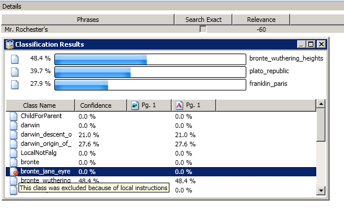Image resolution: width=344 pixels, height=208 pixels.
Task: Click the vertical scrollbar thumb in class list
Action: pyautogui.click(x=321, y=125)
